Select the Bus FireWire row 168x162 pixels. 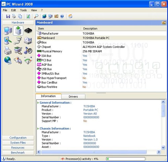coord(101,87)
